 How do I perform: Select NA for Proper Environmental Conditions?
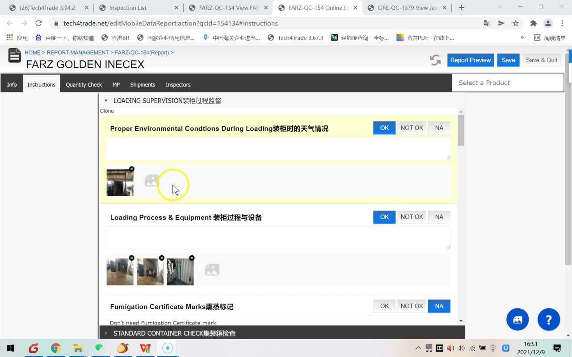(439, 128)
